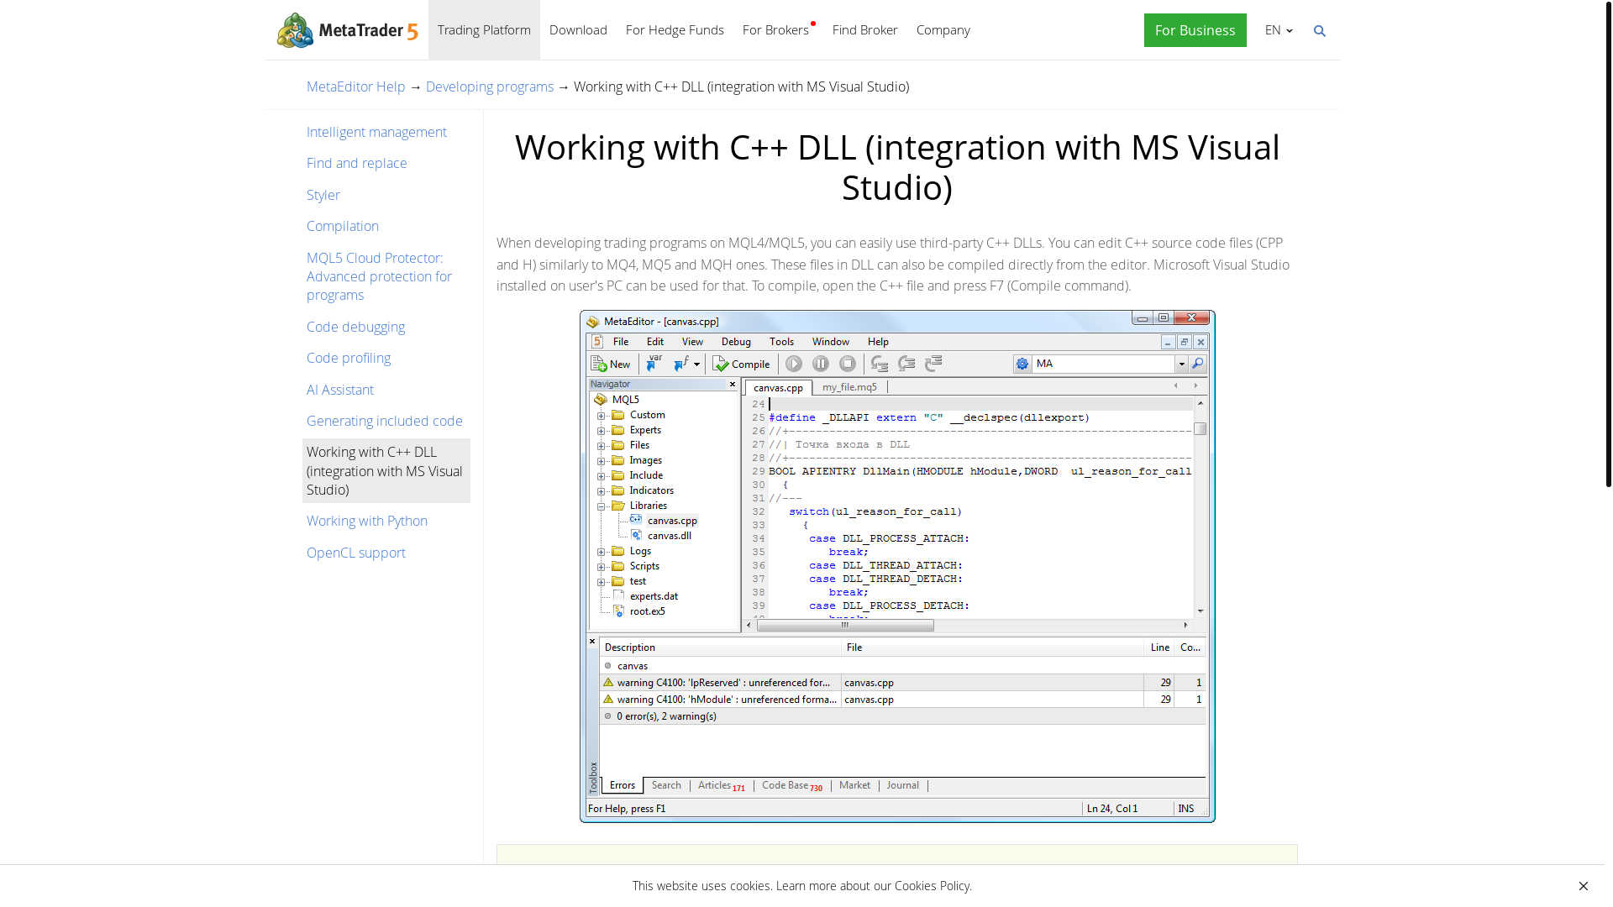The width and height of the screenshot is (1613, 907).
Task: Open the For Brokers menu item
Action: pos(776,30)
